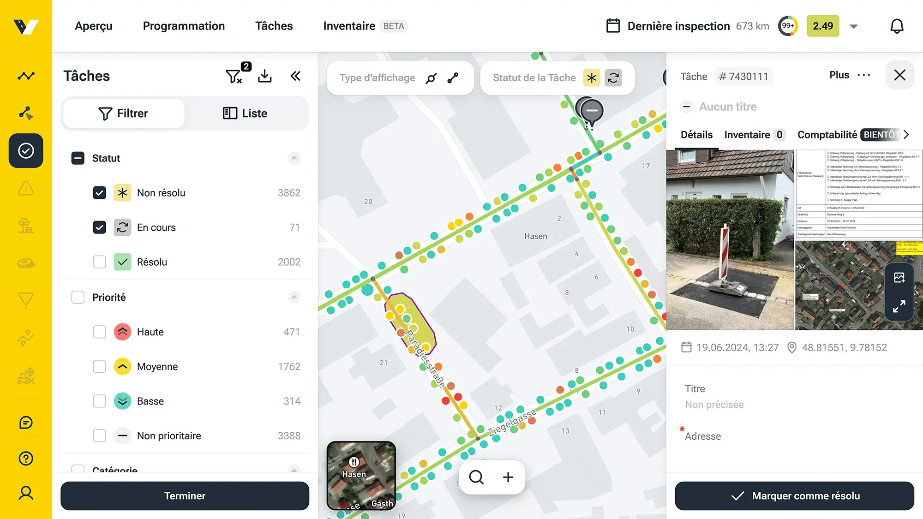
Task: Click the map search magnifier
Action: (x=476, y=477)
